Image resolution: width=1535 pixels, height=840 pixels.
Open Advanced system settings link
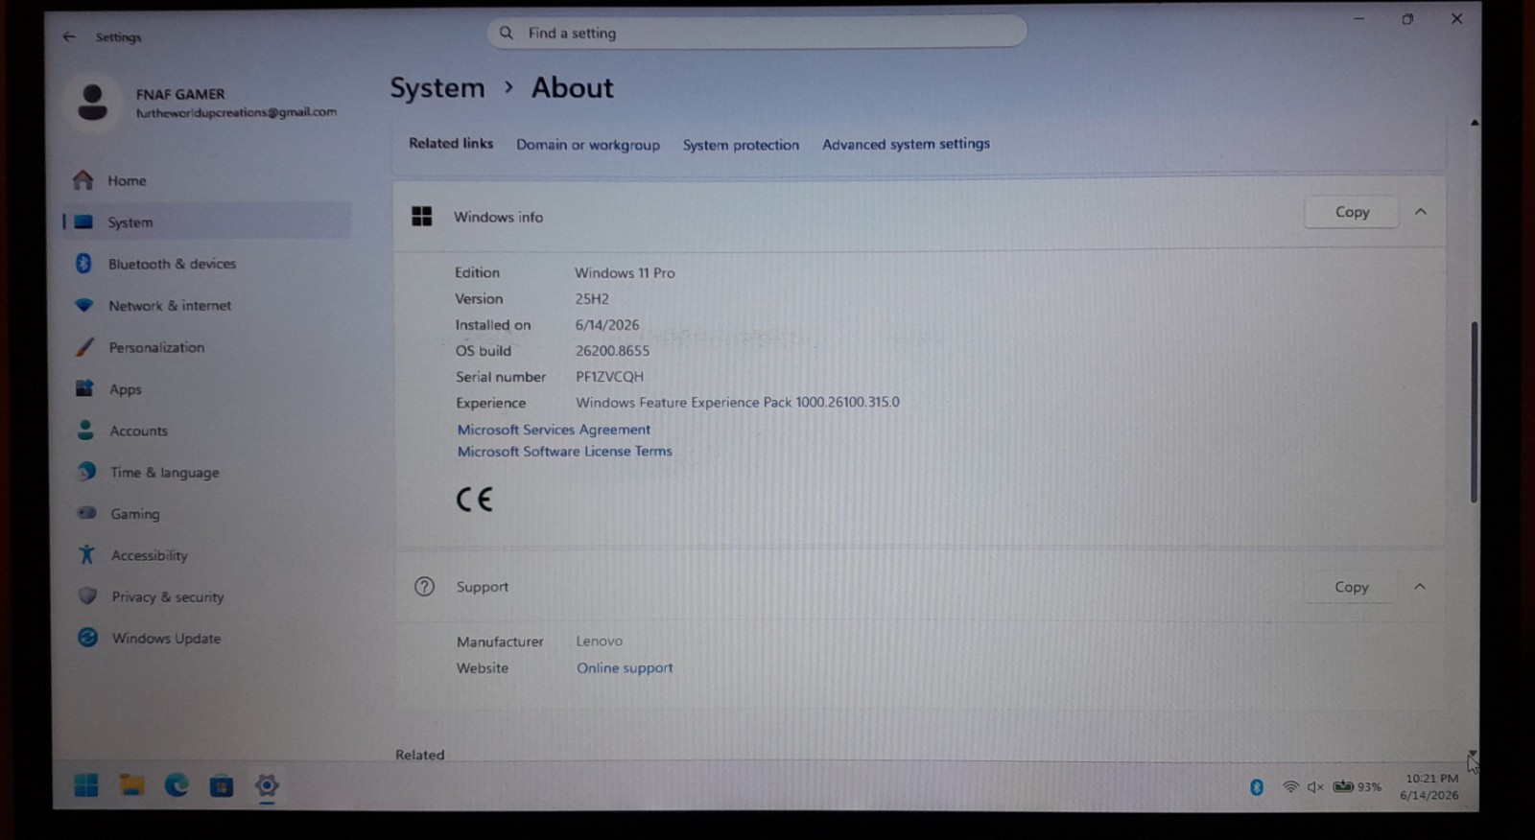(906, 144)
